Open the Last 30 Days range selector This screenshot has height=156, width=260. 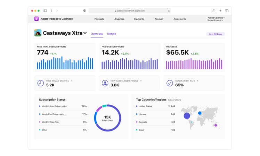216,34
